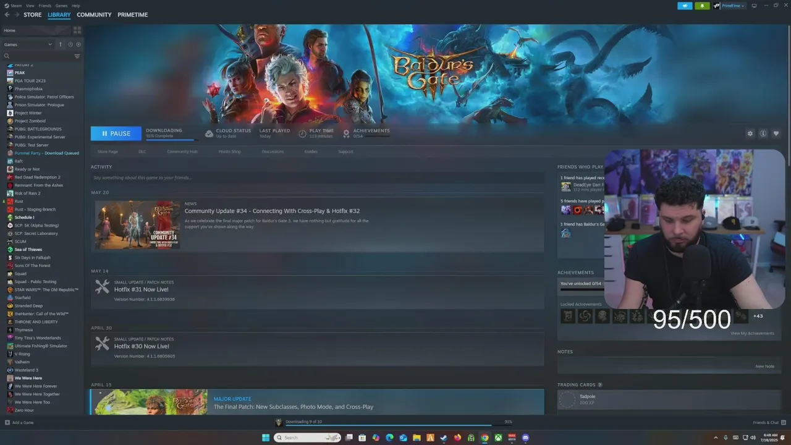The height and width of the screenshot is (445, 791).
Task: Go forward with the right arrow
Action: click(x=17, y=15)
